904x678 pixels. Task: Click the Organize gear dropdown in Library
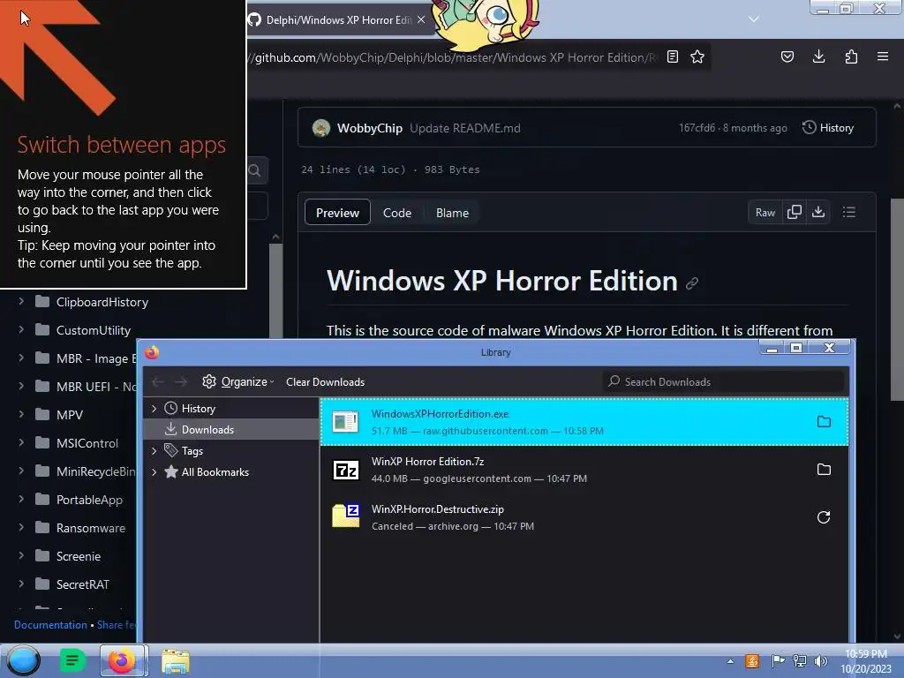point(238,381)
